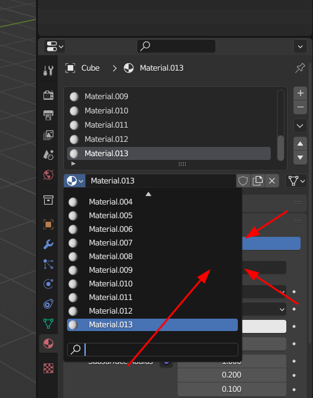This screenshot has width=313, height=398.
Task: Unlink material with X button
Action: click(272, 181)
